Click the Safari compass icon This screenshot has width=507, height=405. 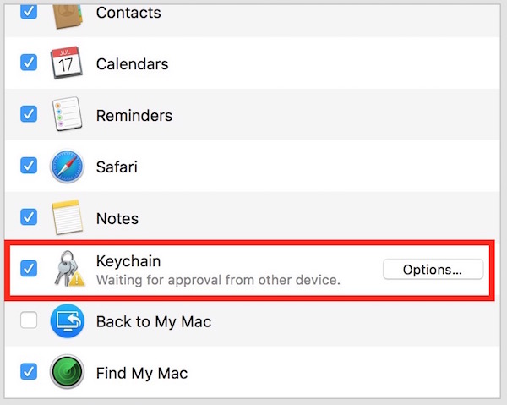(68, 167)
